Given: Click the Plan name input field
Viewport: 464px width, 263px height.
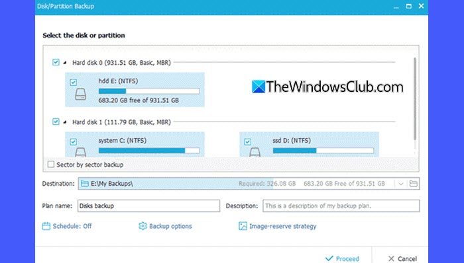Looking at the screenshot, I should [x=149, y=206].
